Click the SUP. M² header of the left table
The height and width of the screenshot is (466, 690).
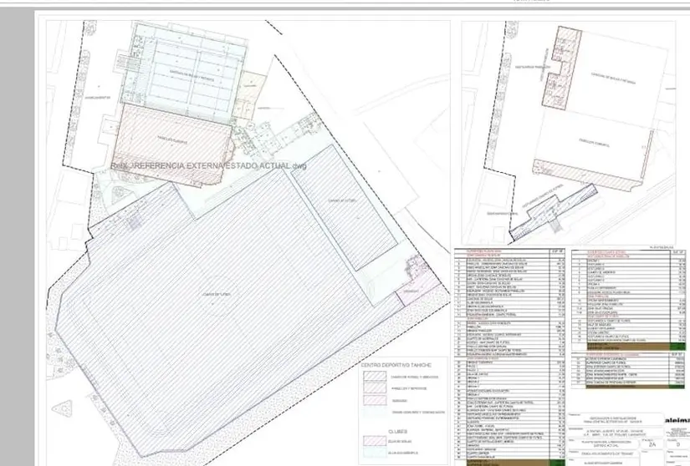pyautogui.click(x=555, y=249)
